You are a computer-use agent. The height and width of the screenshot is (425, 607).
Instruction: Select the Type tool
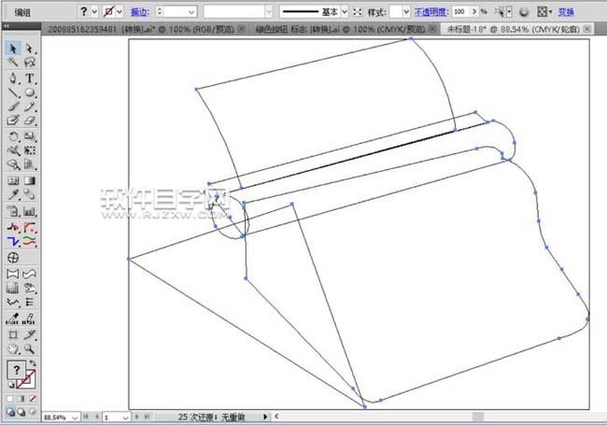coord(30,78)
